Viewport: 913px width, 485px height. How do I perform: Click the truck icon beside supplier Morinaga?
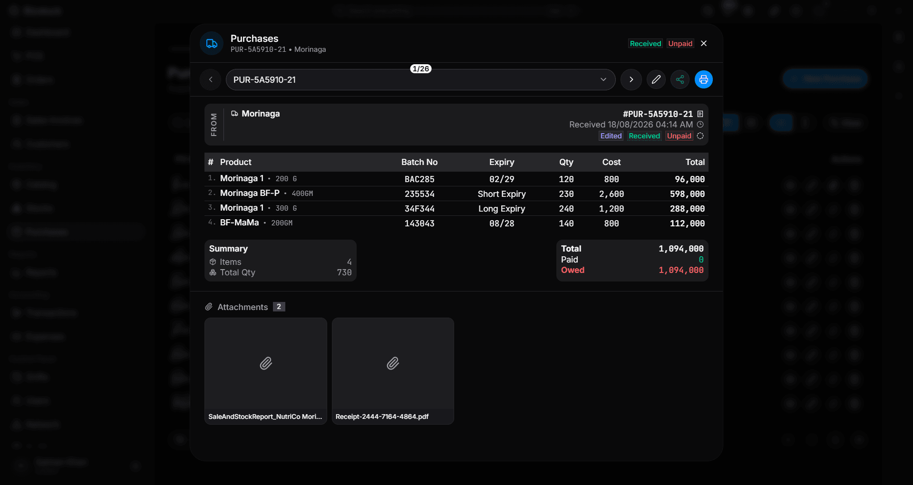[234, 114]
